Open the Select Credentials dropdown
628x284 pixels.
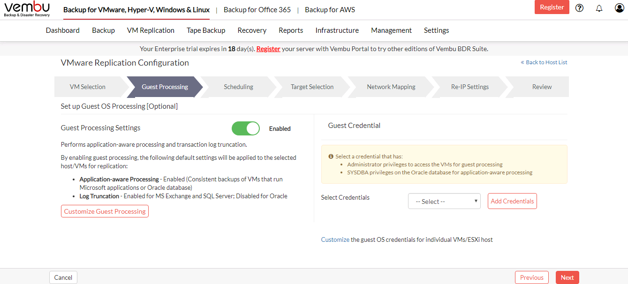click(x=444, y=201)
